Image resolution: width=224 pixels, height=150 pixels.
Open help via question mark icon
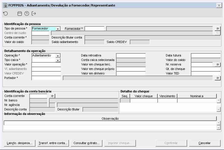click(27, 13)
